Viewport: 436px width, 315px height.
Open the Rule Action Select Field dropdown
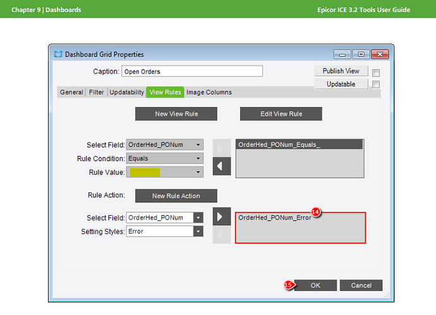(x=198, y=218)
